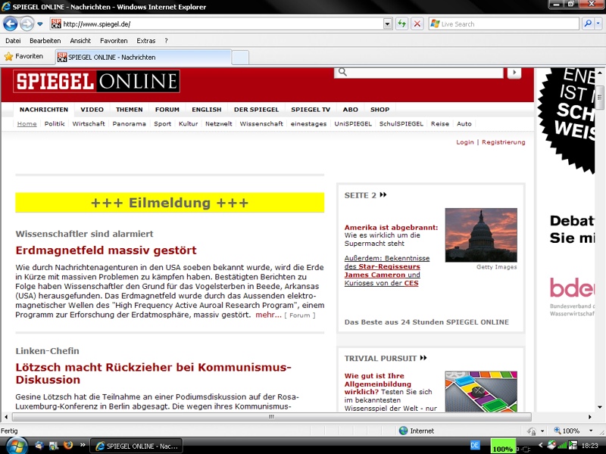Open the Amerika ist abgebrannt article link

391,228
